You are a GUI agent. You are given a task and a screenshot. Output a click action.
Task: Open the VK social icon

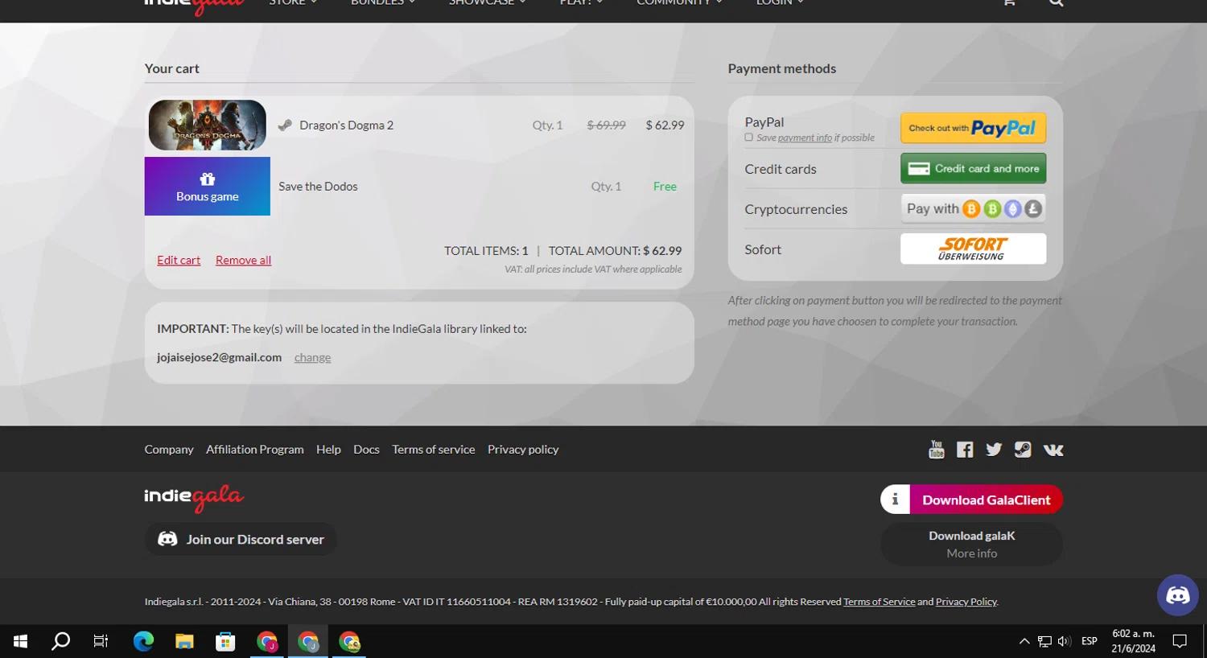pyautogui.click(x=1053, y=450)
